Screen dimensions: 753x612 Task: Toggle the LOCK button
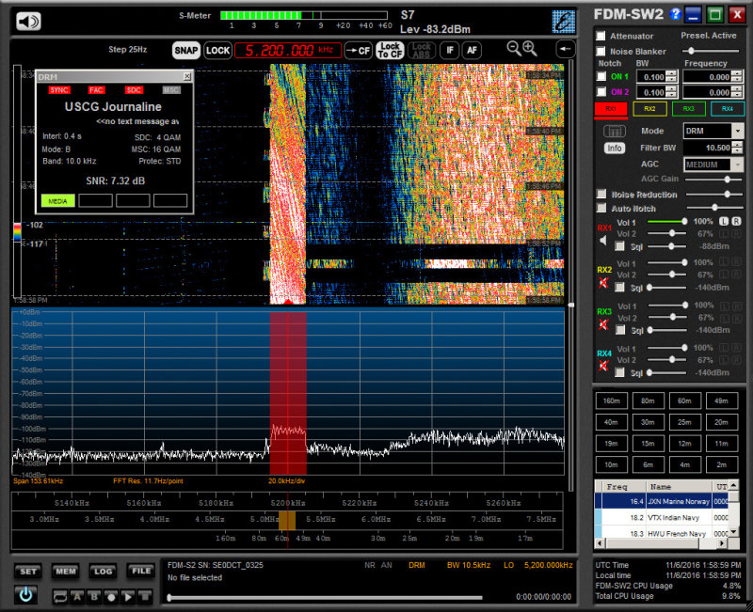coord(217,51)
